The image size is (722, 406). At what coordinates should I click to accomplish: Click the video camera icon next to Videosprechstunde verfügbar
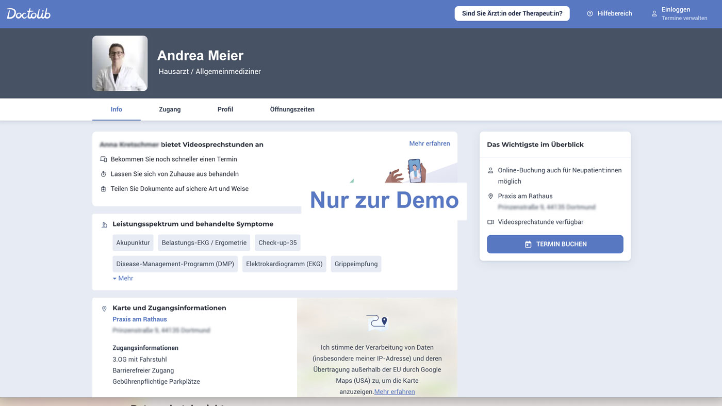coord(490,222)
